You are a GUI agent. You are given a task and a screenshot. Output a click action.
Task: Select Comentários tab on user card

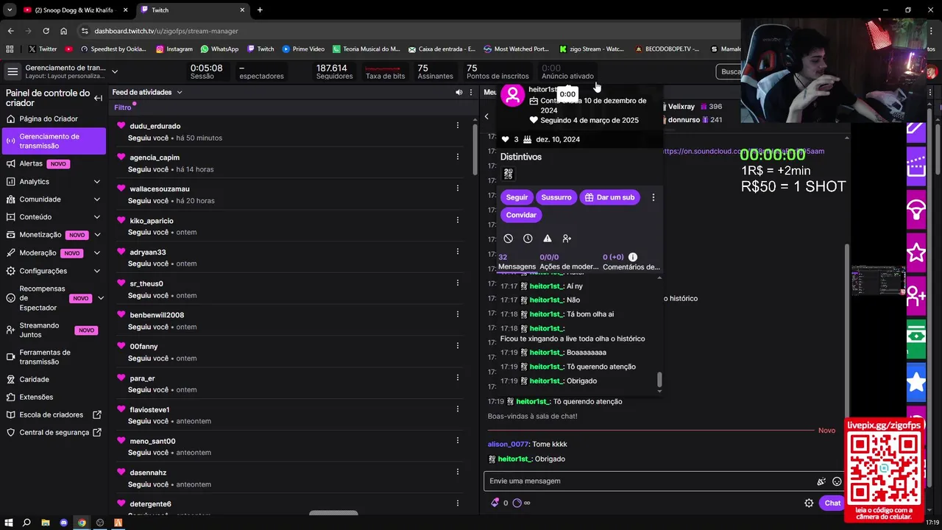click(x=631, y=262)
